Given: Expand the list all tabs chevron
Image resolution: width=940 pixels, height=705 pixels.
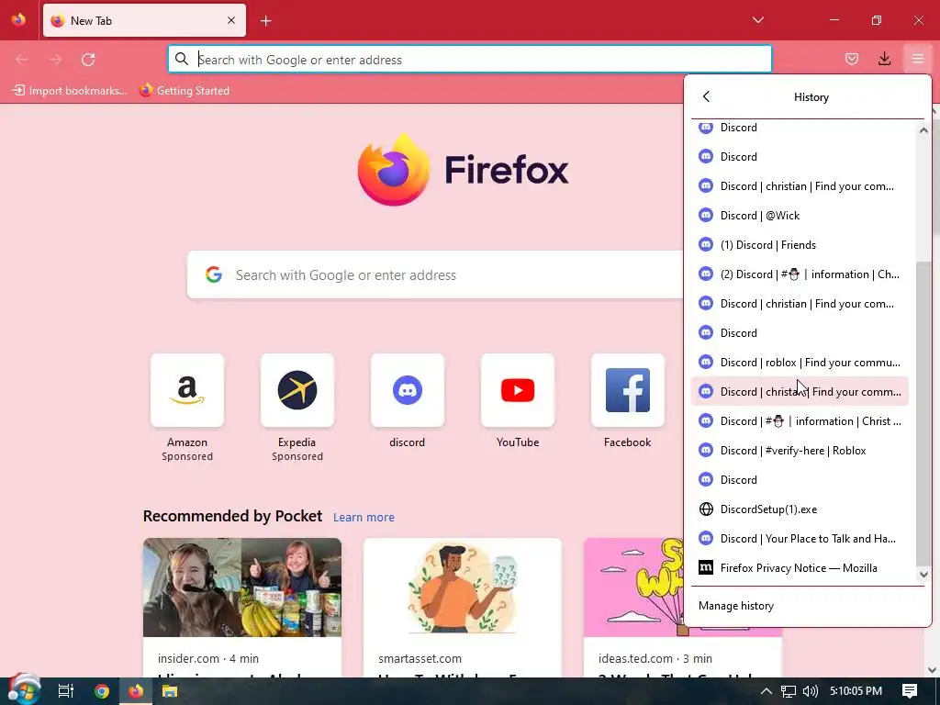Looking at the screenshot, I should pos(757,20).
